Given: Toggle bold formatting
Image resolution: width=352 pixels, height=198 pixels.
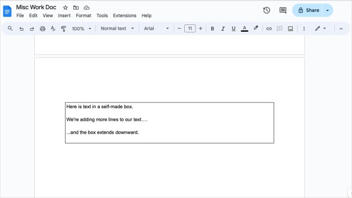Looking at the screenshot, I should [x=212, y=29].
